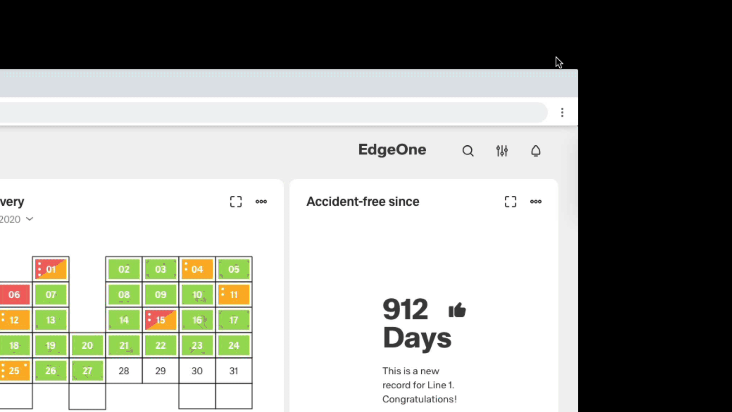
Task: Select orange day 04 in calendar
Action: [x=197, y=269]
